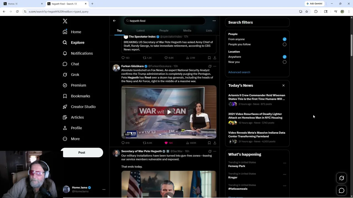Viewport: 353px width, 198px height.
Task: Open the Advanced search link
Action: [x=239, y=72]
